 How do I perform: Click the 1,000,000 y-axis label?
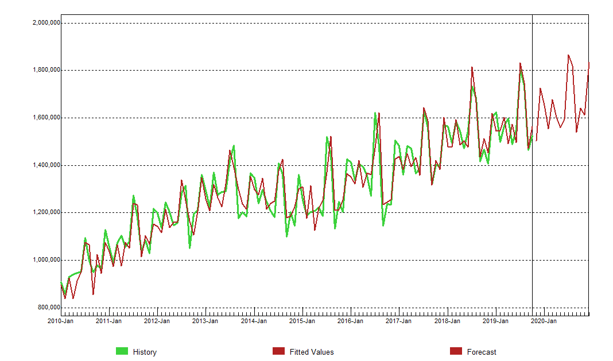pyautogui.click(x=44, y=260)
